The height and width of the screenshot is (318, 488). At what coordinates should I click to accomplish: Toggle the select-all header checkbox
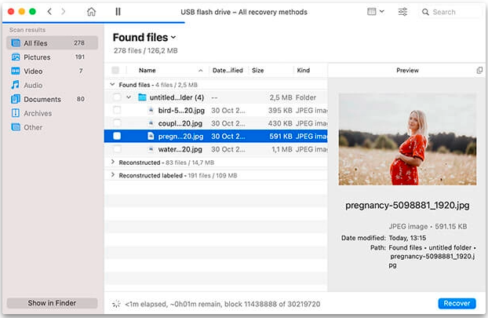pyautogui.click(x=115, y=71)
